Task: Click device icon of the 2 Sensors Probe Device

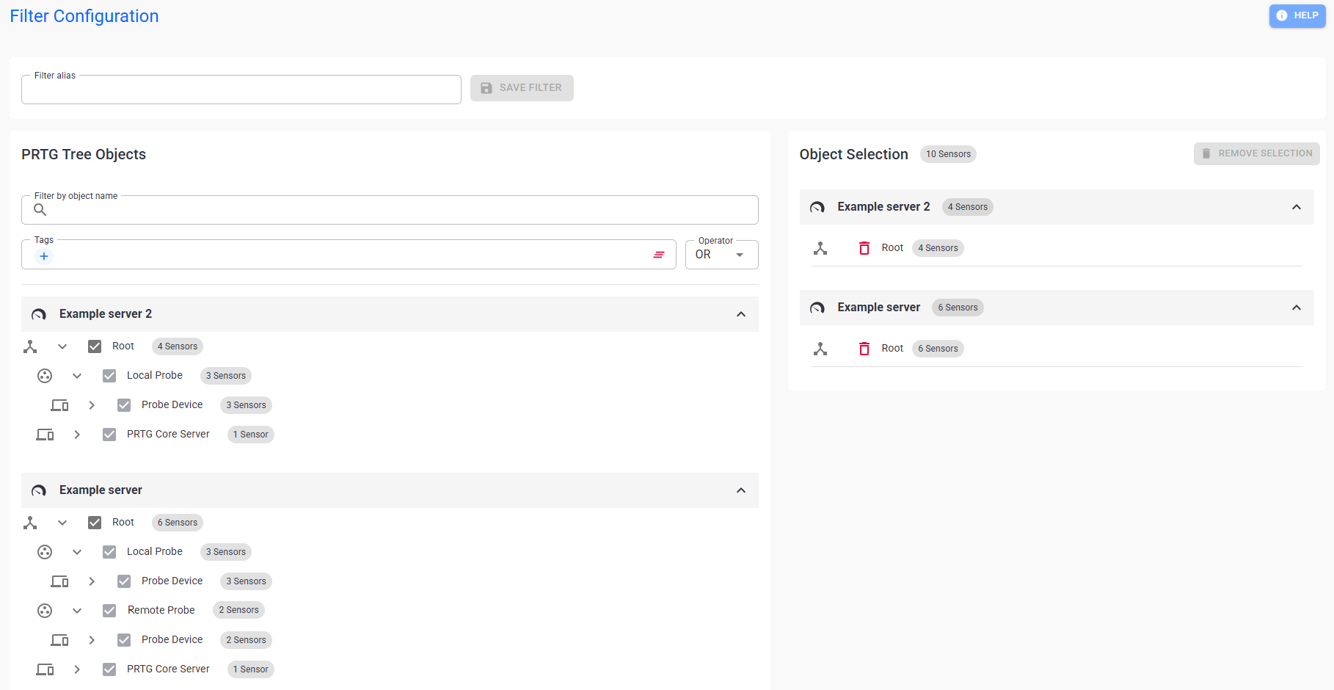Action: (x=59, y=640)
